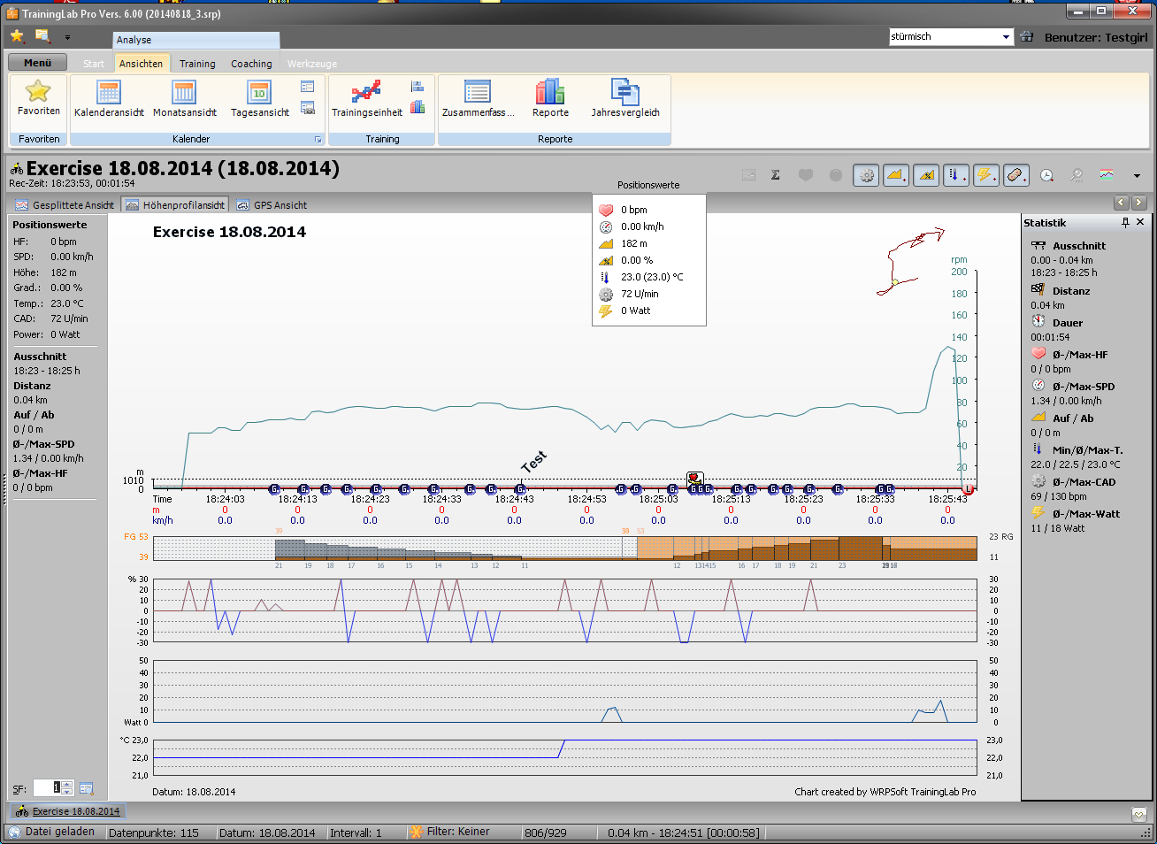Click Intervall: 1 status entry
The height and width of the screenshot is (844, 1157).
coord(356,832)
